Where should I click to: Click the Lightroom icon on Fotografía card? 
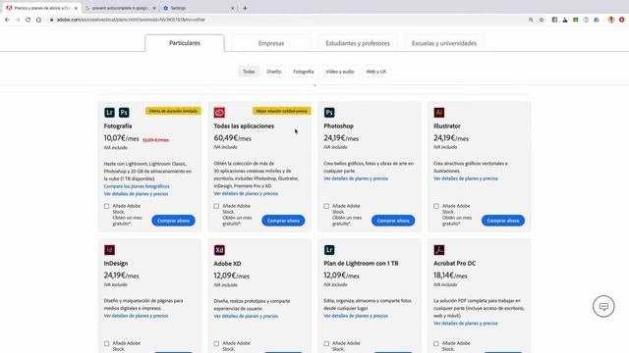click(x=109, y=113)
